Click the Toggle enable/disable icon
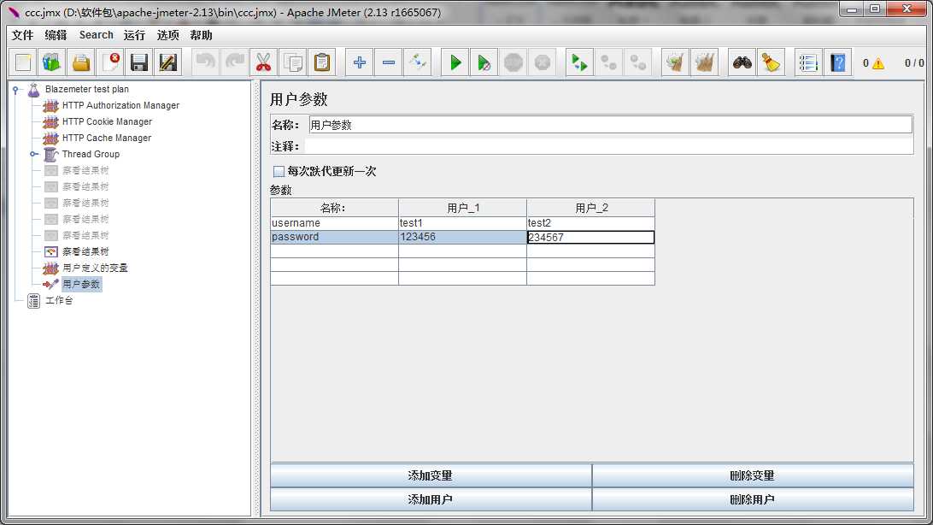Viewport: 933px width, 525px height. (x=418, y=62)
